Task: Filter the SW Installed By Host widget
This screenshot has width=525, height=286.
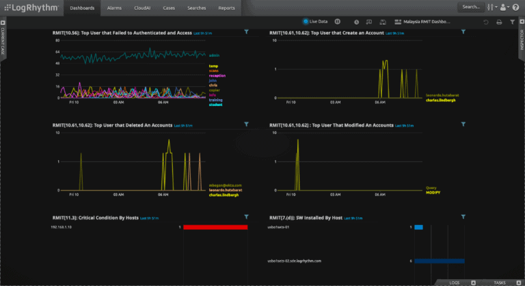Action: pos(463,216)
